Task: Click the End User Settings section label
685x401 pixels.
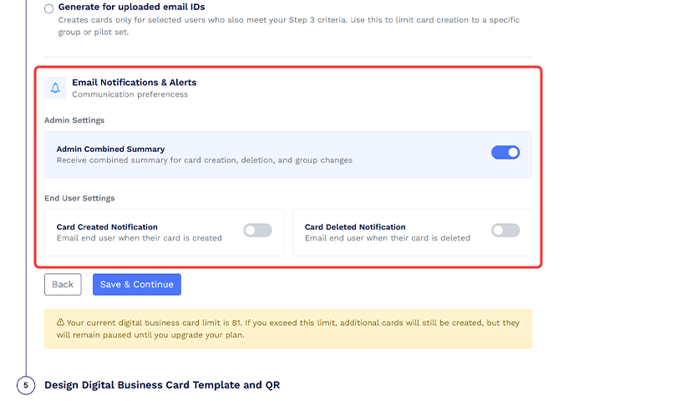Action: point(79,198)
